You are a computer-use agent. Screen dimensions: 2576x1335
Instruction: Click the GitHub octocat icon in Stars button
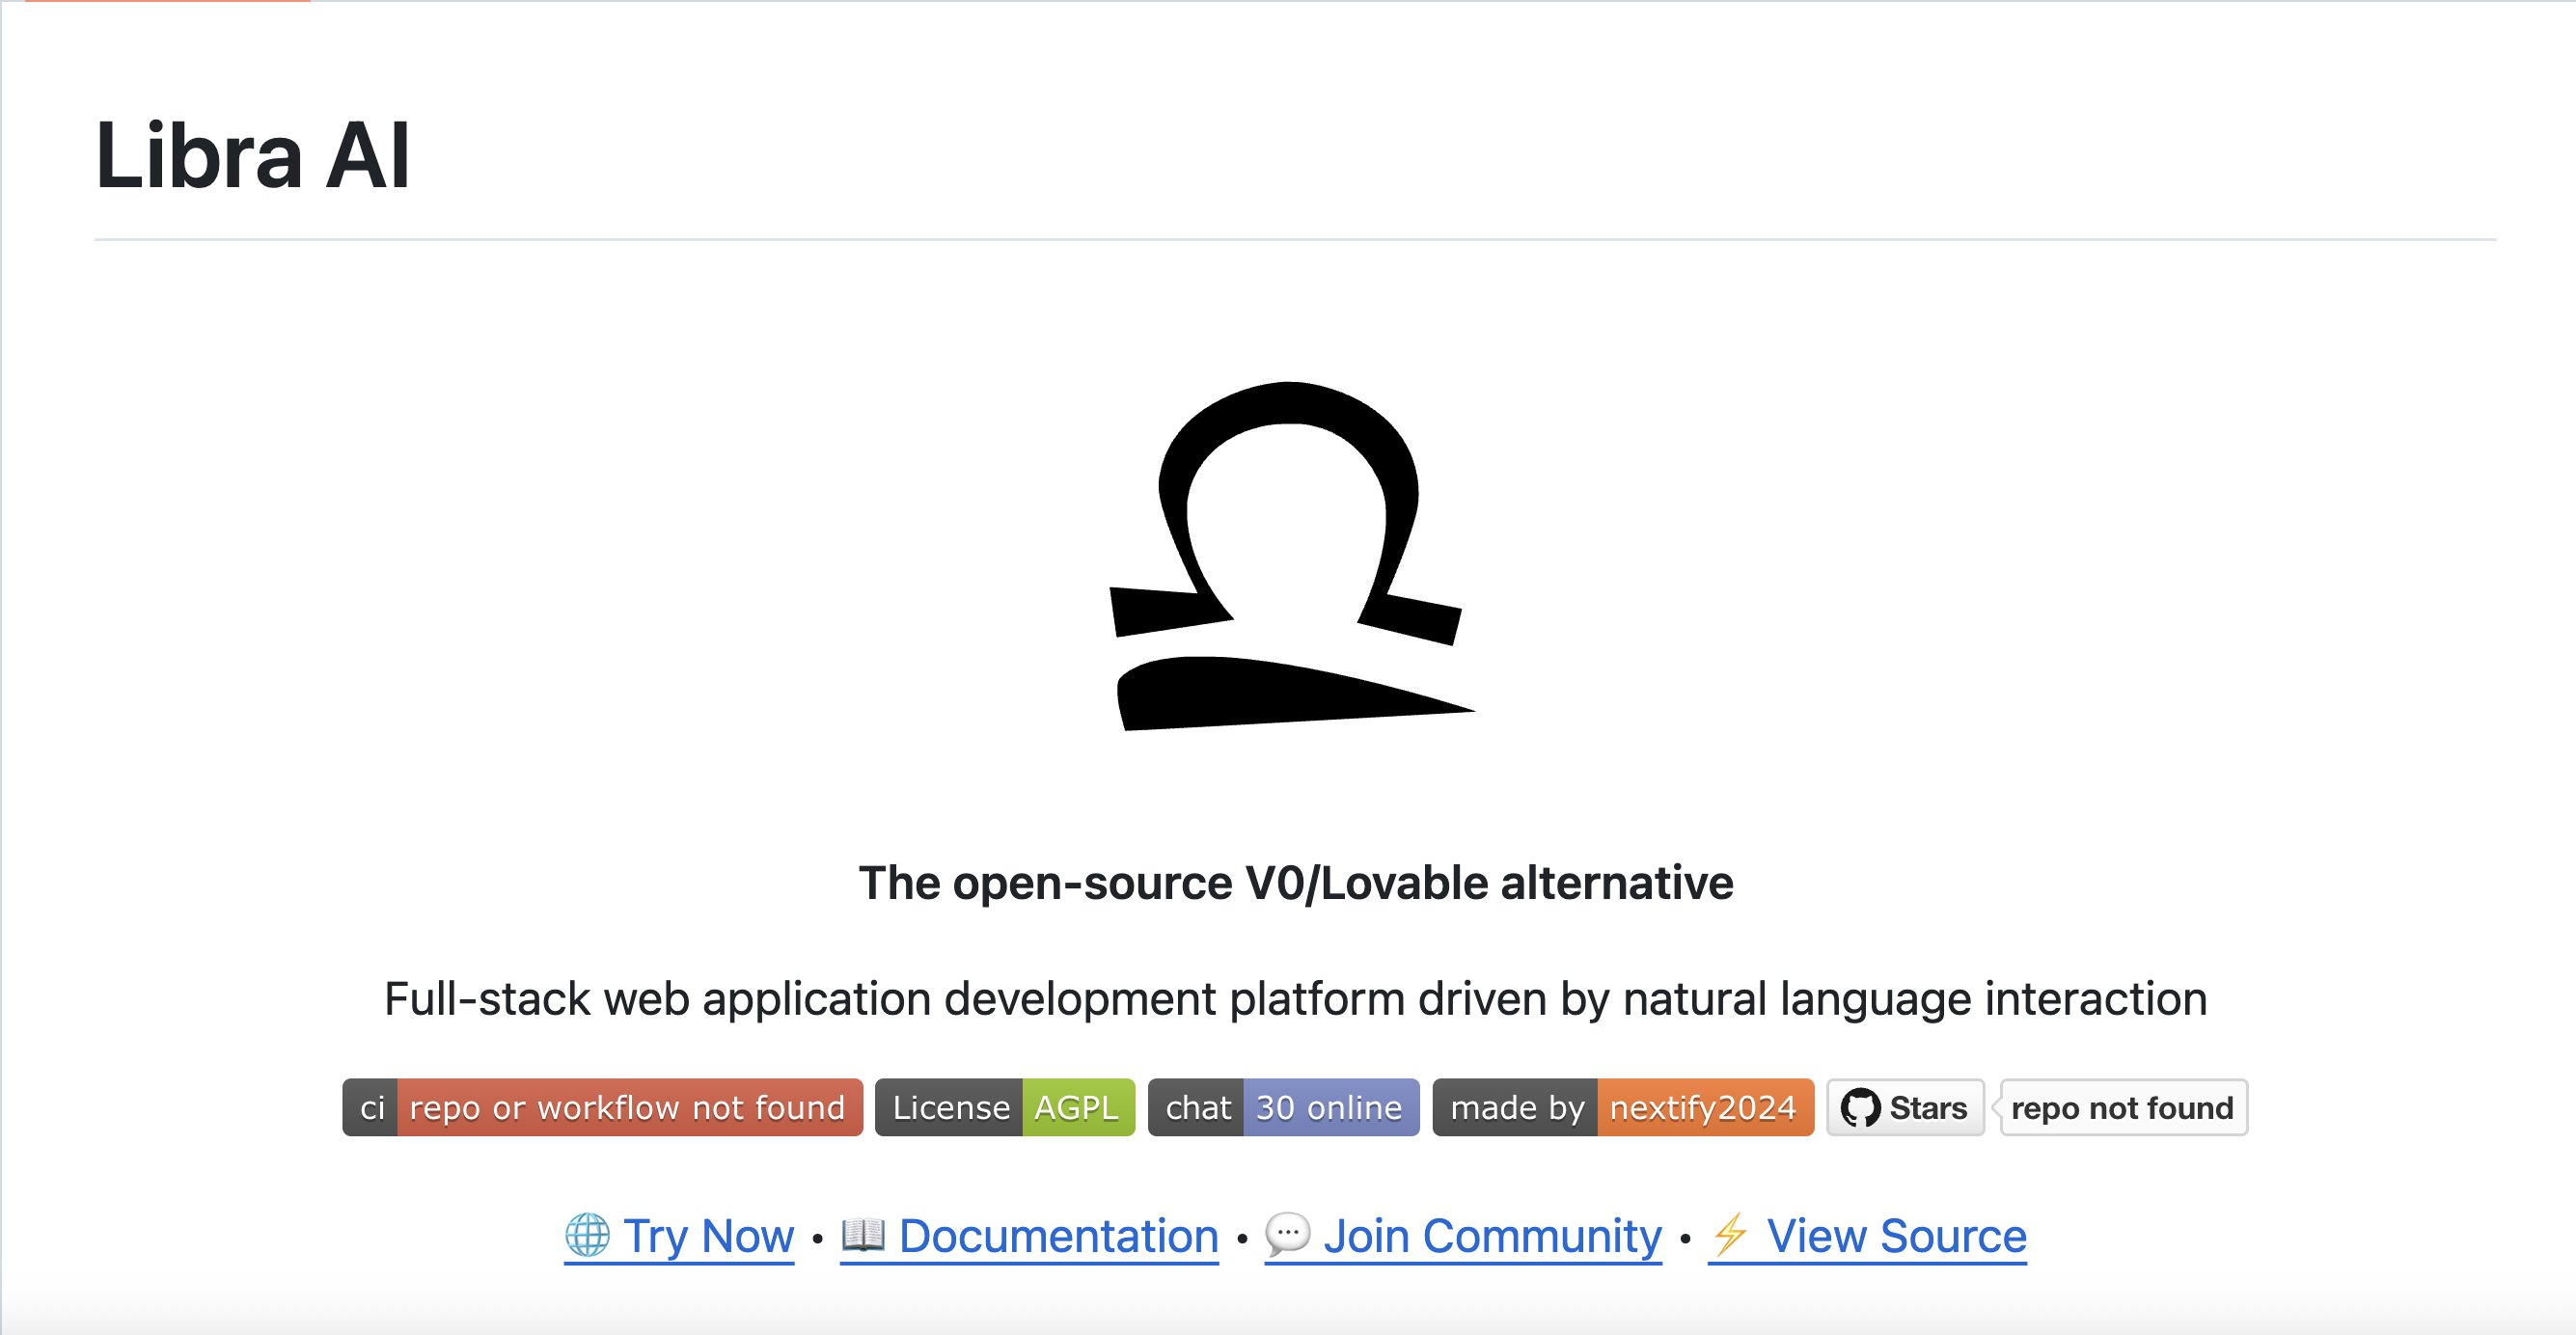pos(1860,1108)
